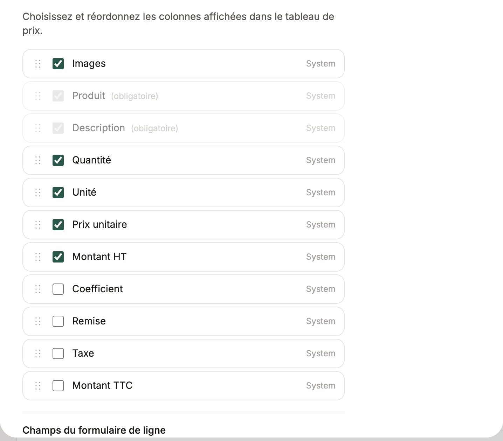The image size is (503, 441).
Task: Click the (obligatoire) note beside Description
Action: pos(154,128)
